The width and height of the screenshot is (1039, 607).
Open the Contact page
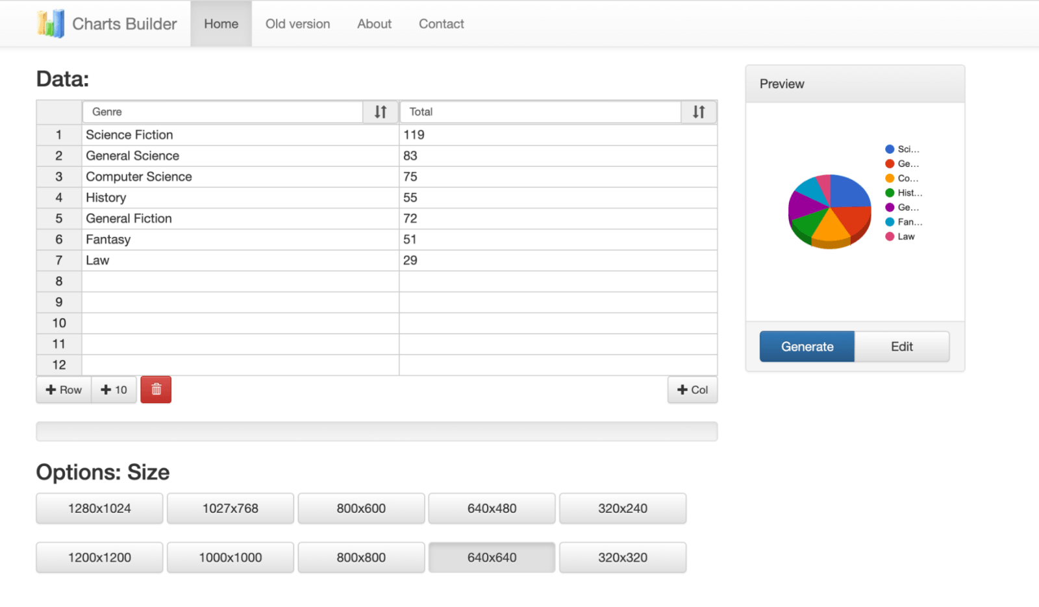(441, 24)
